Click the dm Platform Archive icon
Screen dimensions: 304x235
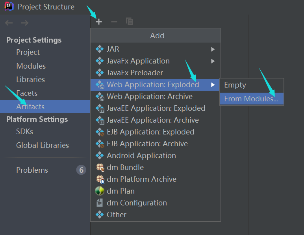(x=100, y=179)
